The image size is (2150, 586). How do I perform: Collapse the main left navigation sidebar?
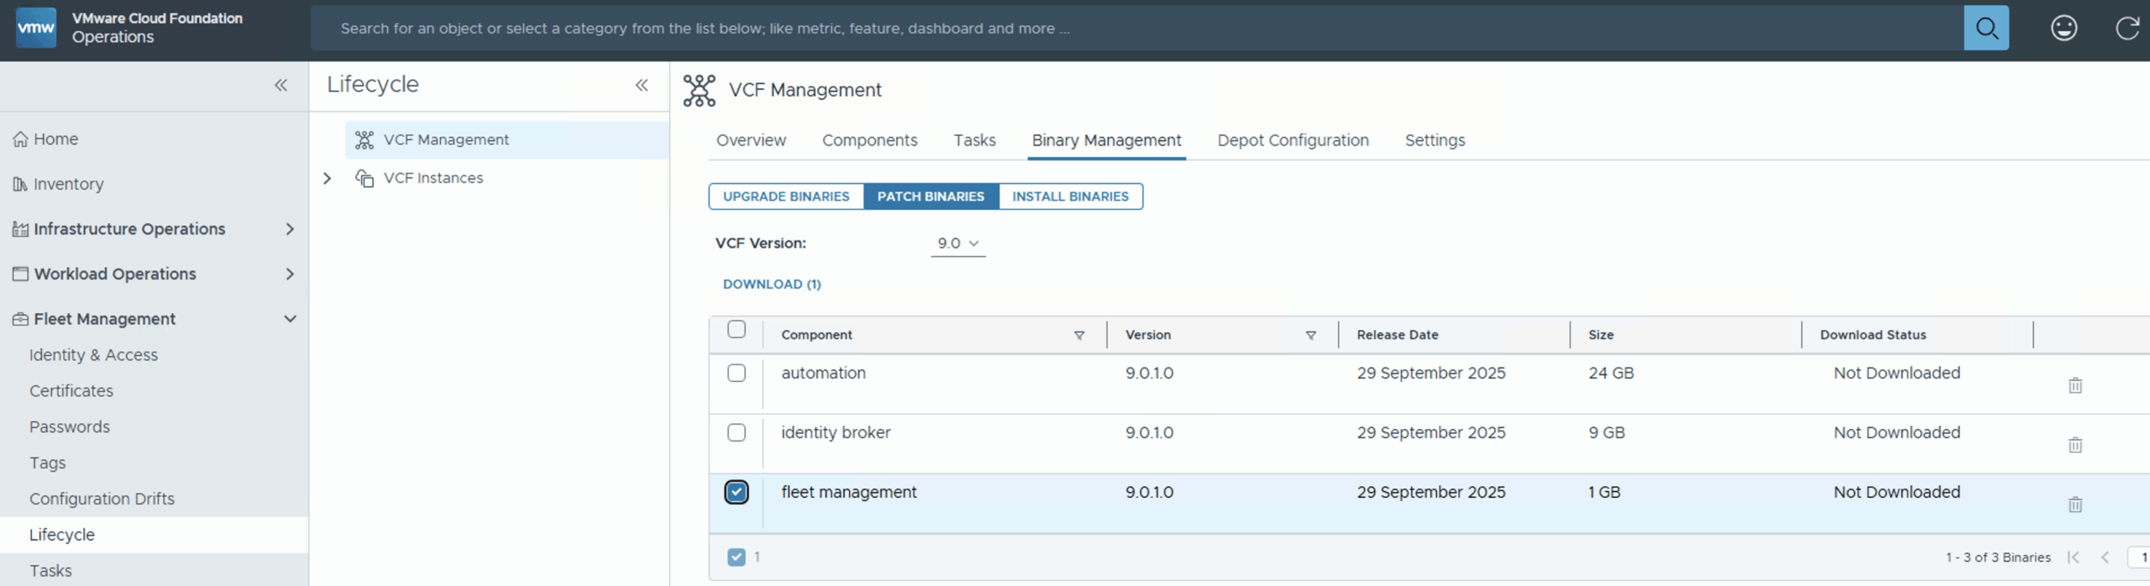point(281,85)
